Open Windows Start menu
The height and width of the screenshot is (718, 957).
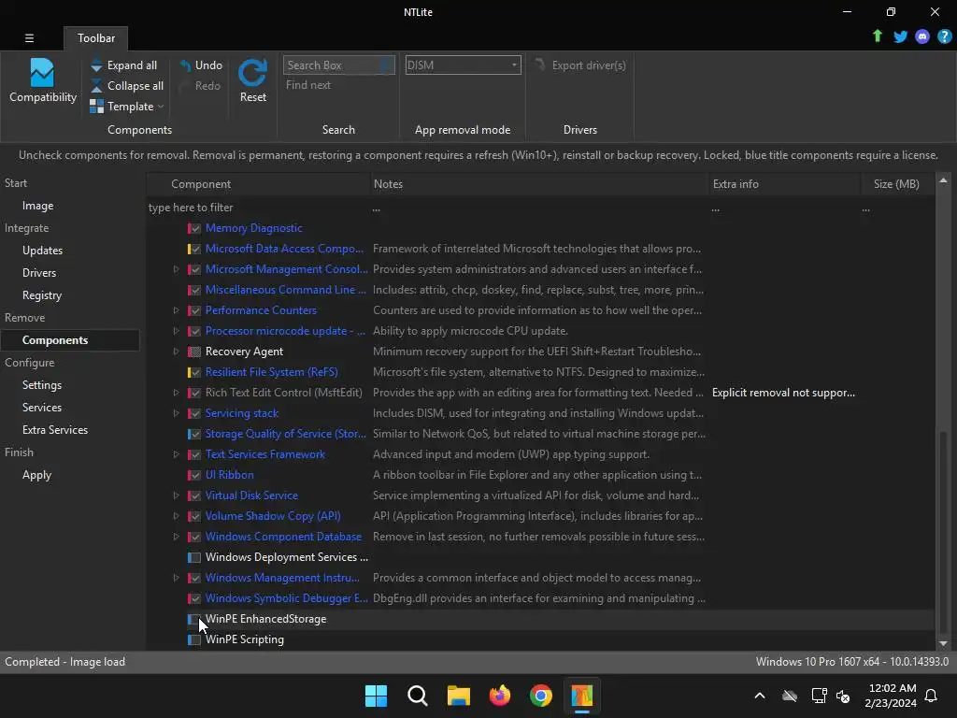376,696
